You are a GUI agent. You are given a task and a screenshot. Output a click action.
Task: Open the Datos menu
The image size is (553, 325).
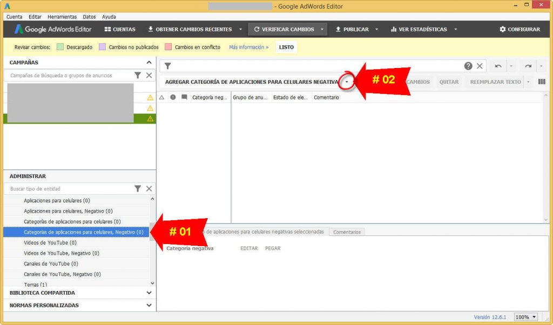click(89, 17)
